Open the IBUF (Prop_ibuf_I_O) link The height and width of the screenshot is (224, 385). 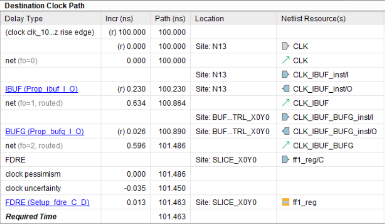click(41, 89)
